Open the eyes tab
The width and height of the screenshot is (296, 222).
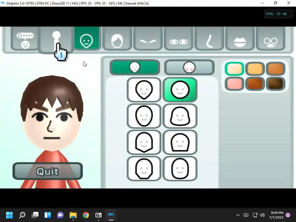[179, 38]
